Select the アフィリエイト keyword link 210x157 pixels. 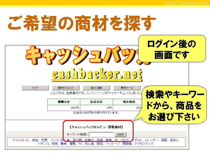[x=21, y=140]
